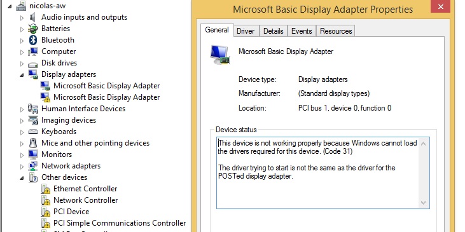Select 'PCI Simple Communications Controller' entry
The image size is (465, 232).
coord(120,223)
